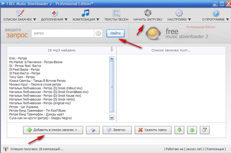Click the gray down arrow in results header
Screen dimensions: 231x153
[x=112, y=49]
